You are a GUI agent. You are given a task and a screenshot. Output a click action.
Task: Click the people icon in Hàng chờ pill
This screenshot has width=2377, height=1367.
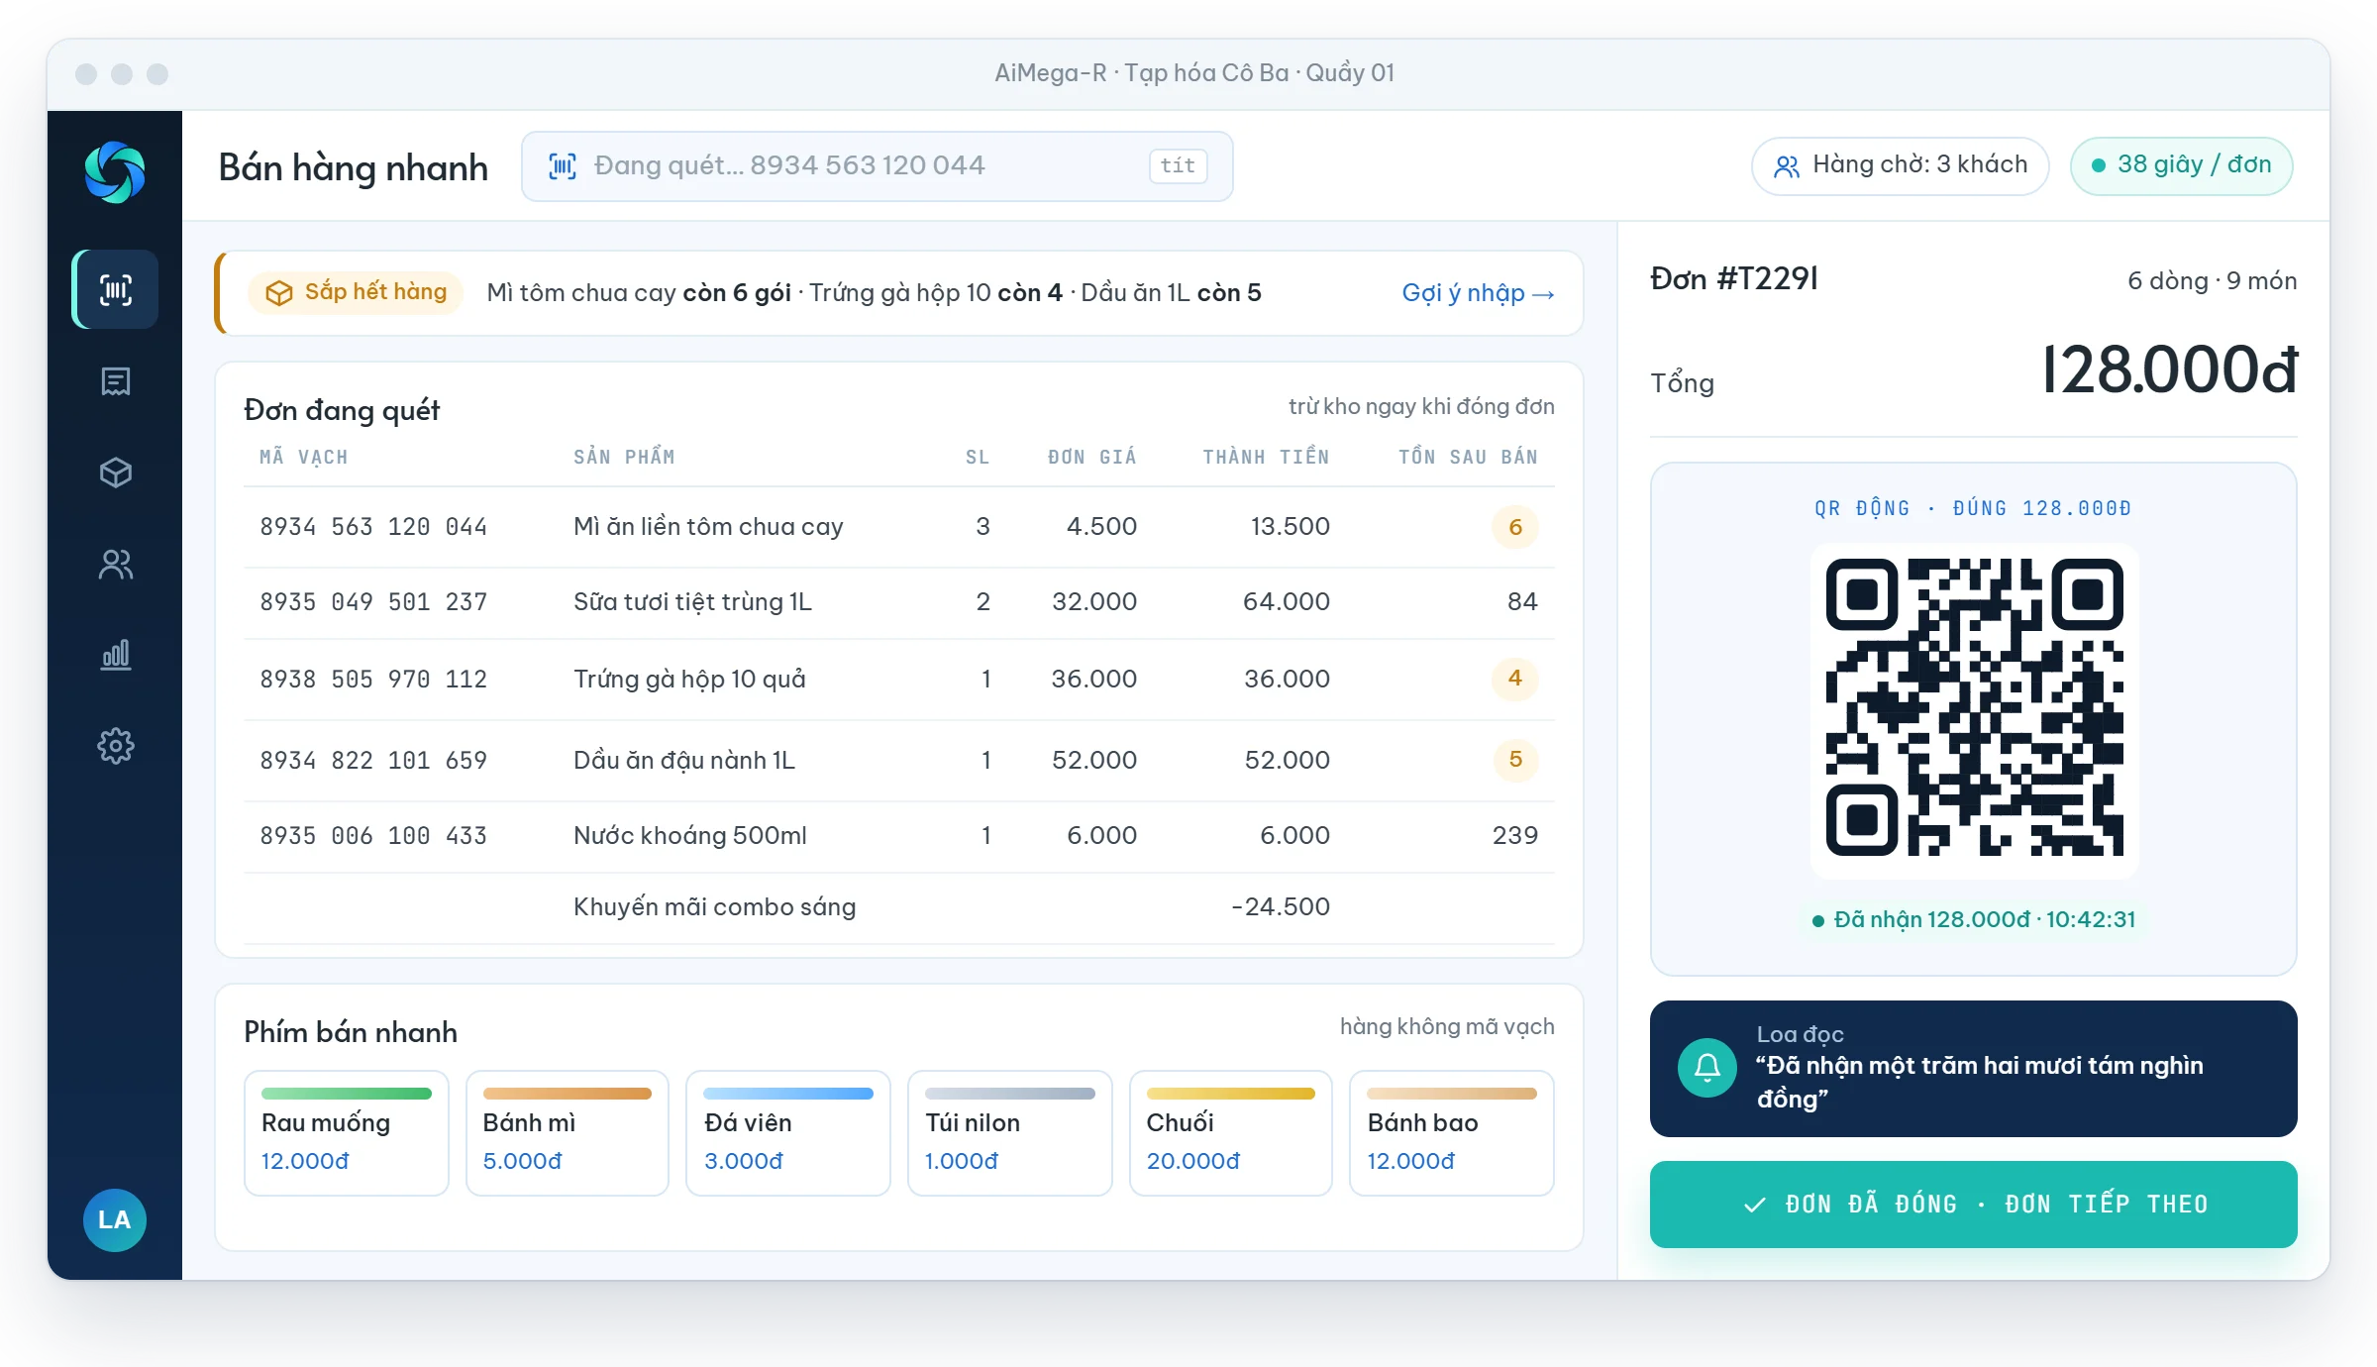coord(1786,166)
